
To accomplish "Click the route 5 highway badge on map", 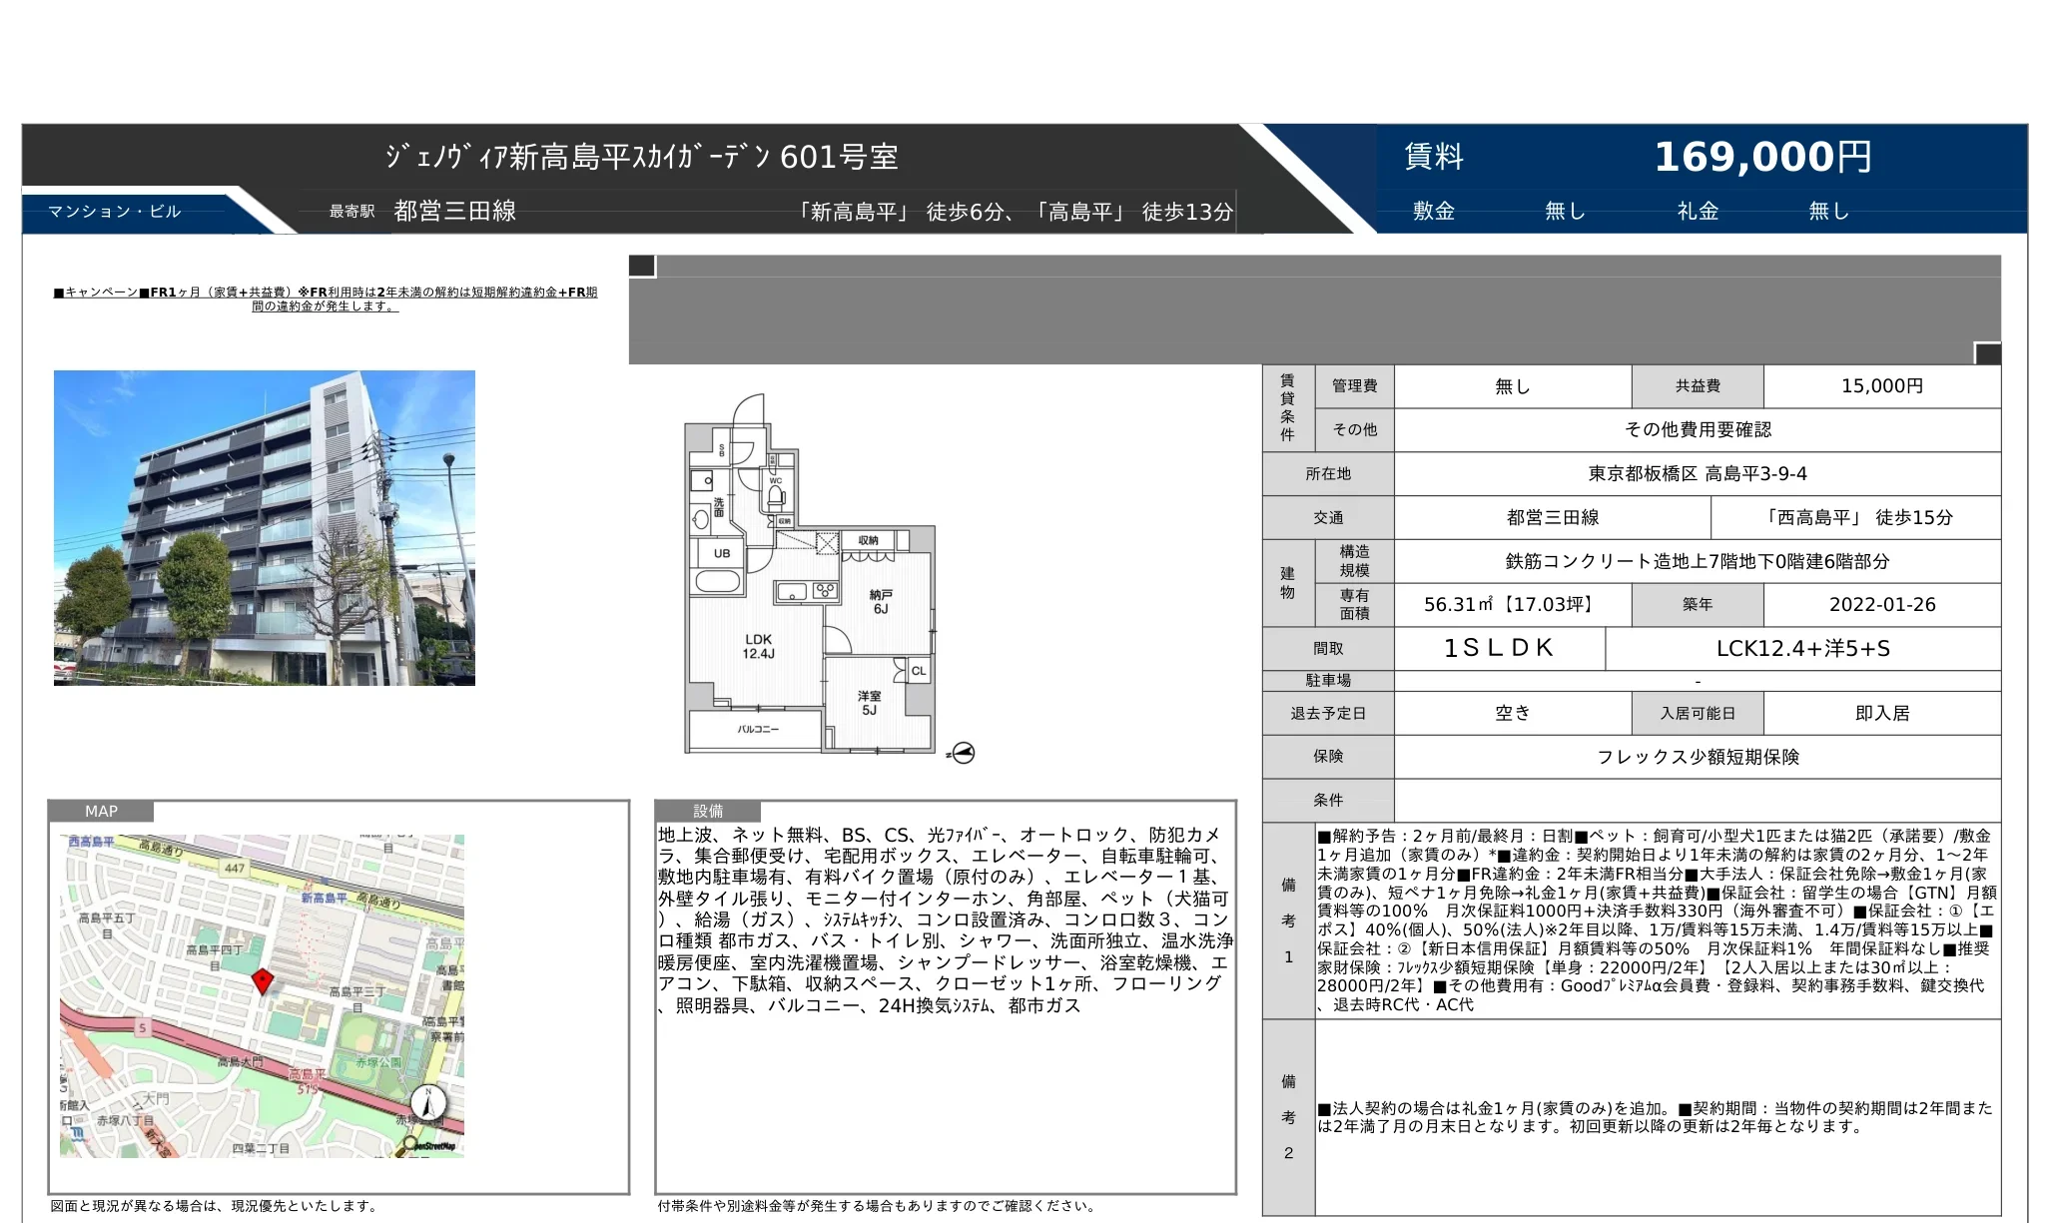I will coord(143,1027).
